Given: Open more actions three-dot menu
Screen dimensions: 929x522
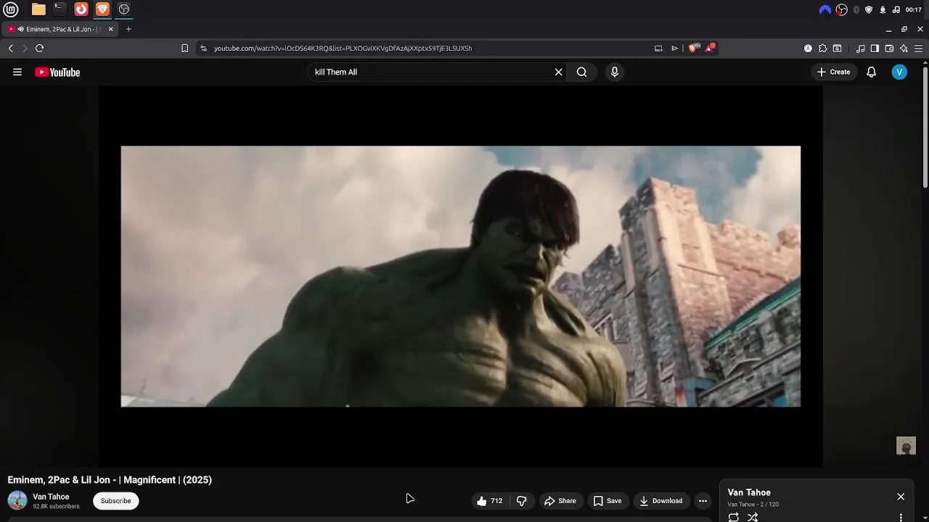Looking at the screenshot, I should click(x=703, y=501).
